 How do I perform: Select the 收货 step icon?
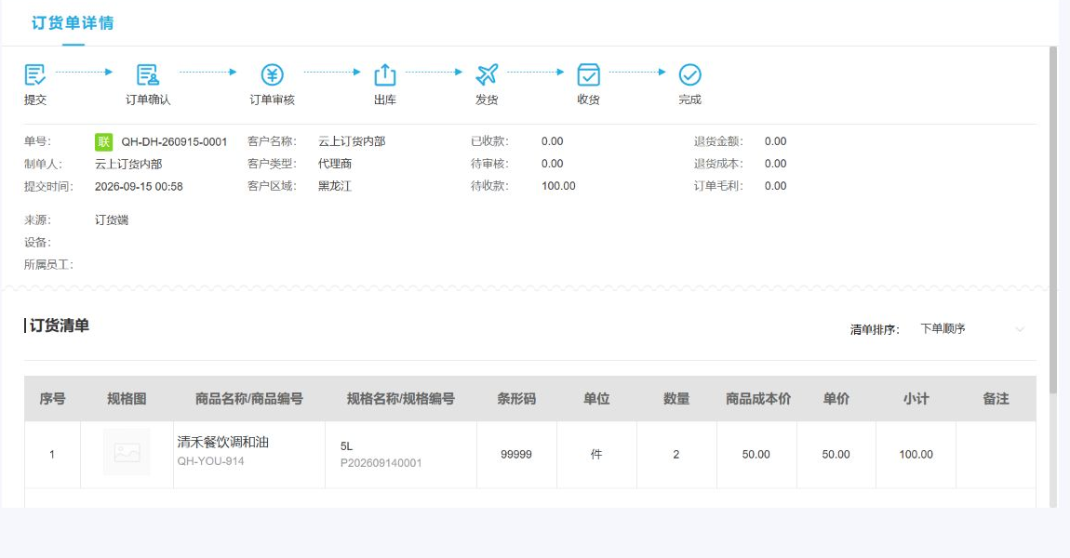[x=588, y=74]
